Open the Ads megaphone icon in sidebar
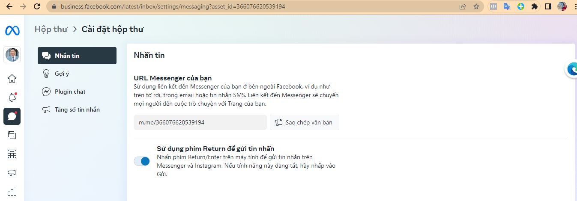Screen dimensions: 577x201 tap(12, 173)
